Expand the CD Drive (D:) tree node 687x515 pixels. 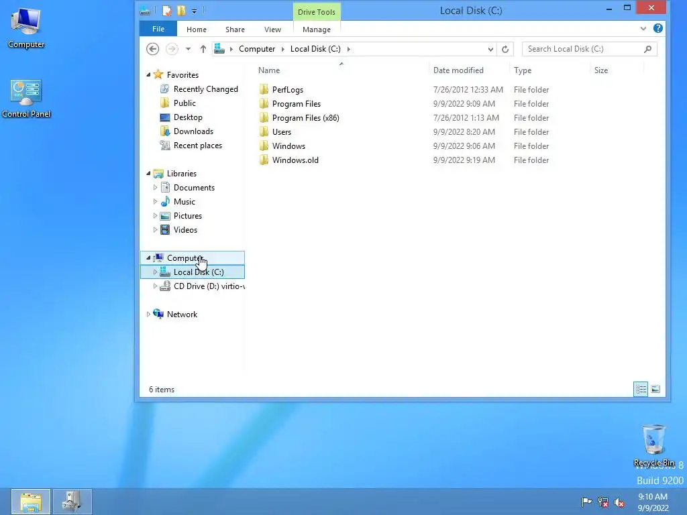[155, 286]
